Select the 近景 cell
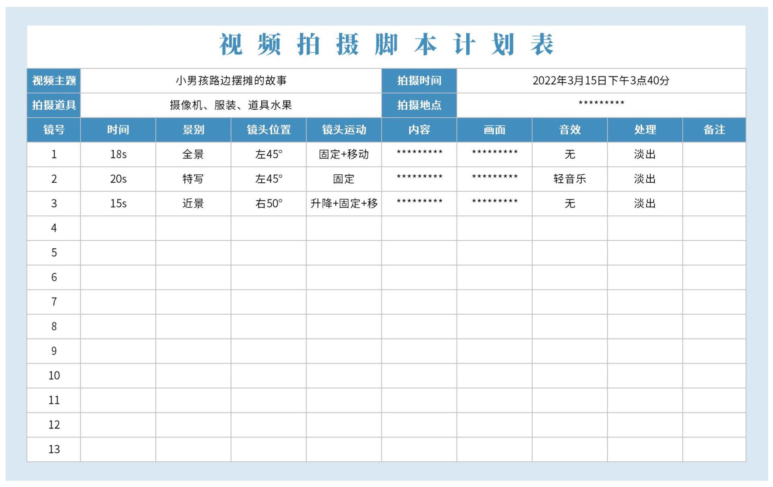773x487 pixels. [193, 204]
